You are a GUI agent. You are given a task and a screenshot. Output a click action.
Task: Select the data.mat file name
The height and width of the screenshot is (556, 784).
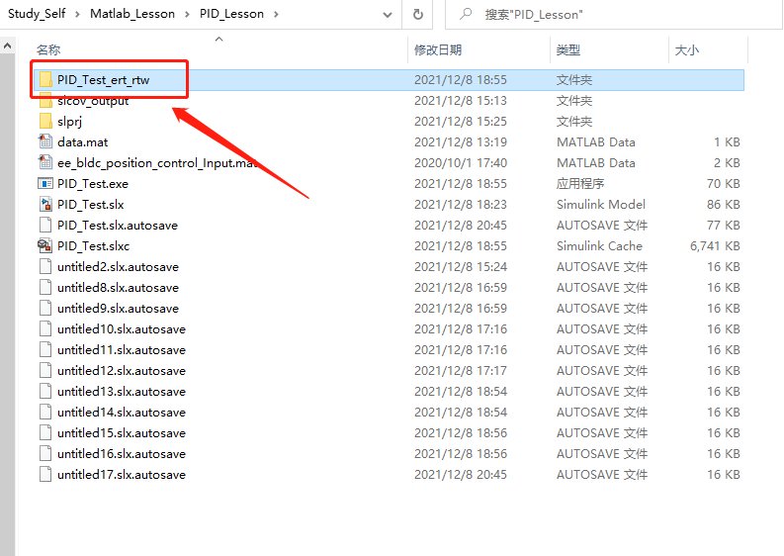[x=82, y=142]
